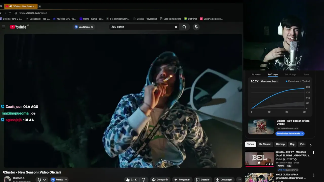Open the YO LE DIJE A MAMA thumbnail

259,177
